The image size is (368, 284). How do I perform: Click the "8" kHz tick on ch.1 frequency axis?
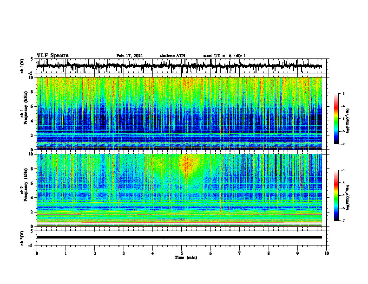point(32,92)
